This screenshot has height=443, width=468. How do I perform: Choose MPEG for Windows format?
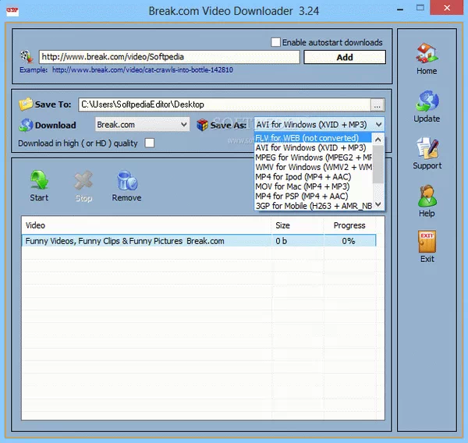coord(313,158)
